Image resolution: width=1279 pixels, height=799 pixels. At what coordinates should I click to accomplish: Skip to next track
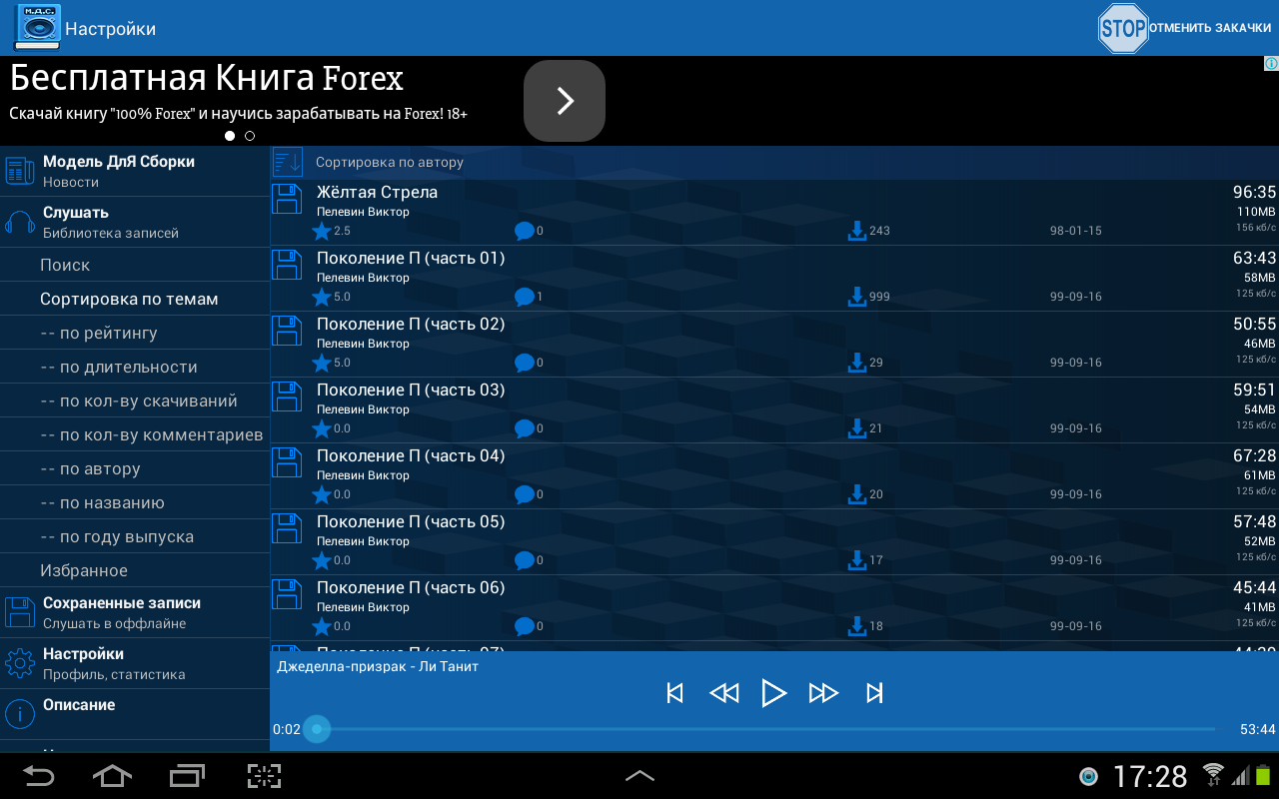[874, 692]
